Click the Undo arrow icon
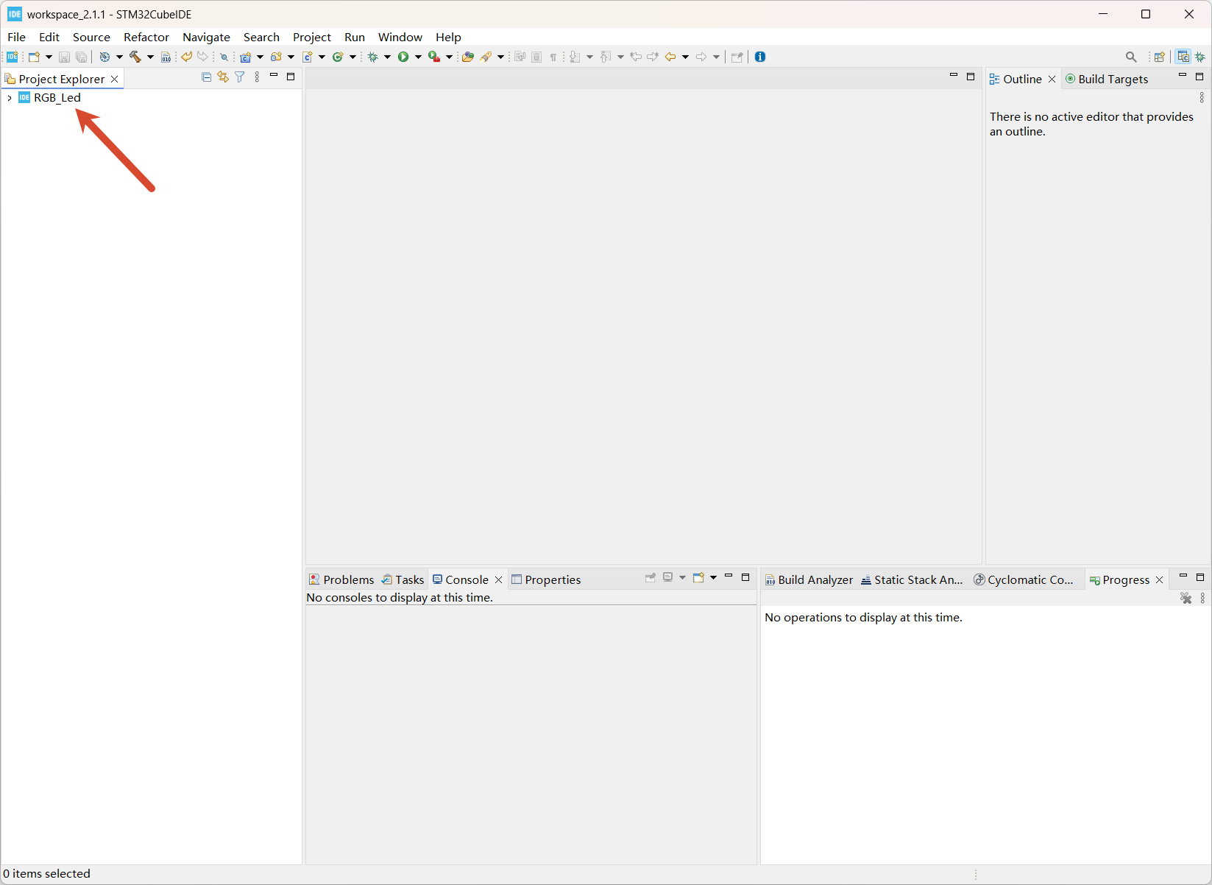Viewport: 1212px width, 885px height. click(x=187, y=57)
